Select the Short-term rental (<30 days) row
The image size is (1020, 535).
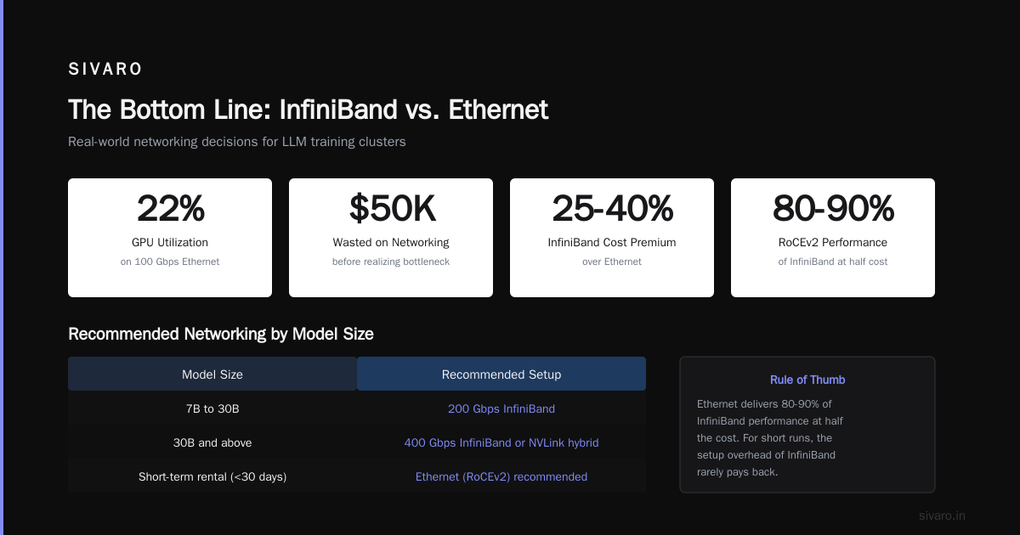click(357, 476)
